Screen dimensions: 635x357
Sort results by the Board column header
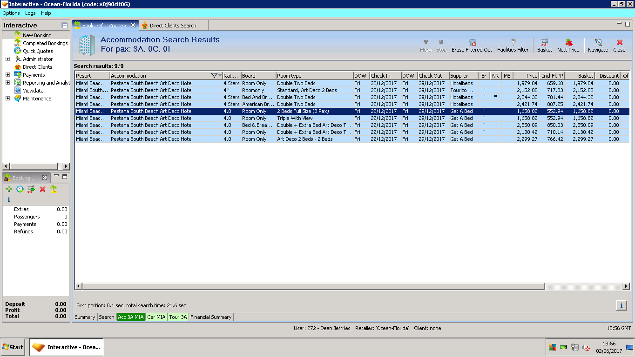coord(258,76)
